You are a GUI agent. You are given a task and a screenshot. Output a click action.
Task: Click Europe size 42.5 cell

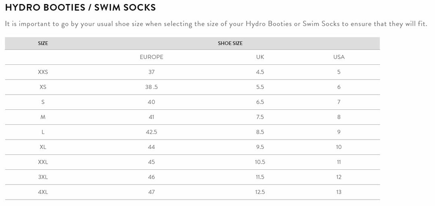tap(151, 132)
